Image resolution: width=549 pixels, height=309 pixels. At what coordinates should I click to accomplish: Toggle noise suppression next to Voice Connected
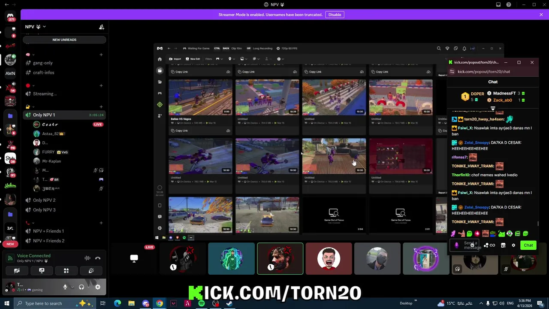pyautogui.click(x=87, y=258)
